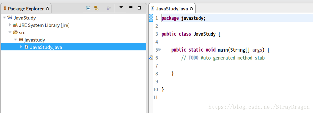Click the src source folder icon
The height and width of the screenshot is (113, 313).
15,32
